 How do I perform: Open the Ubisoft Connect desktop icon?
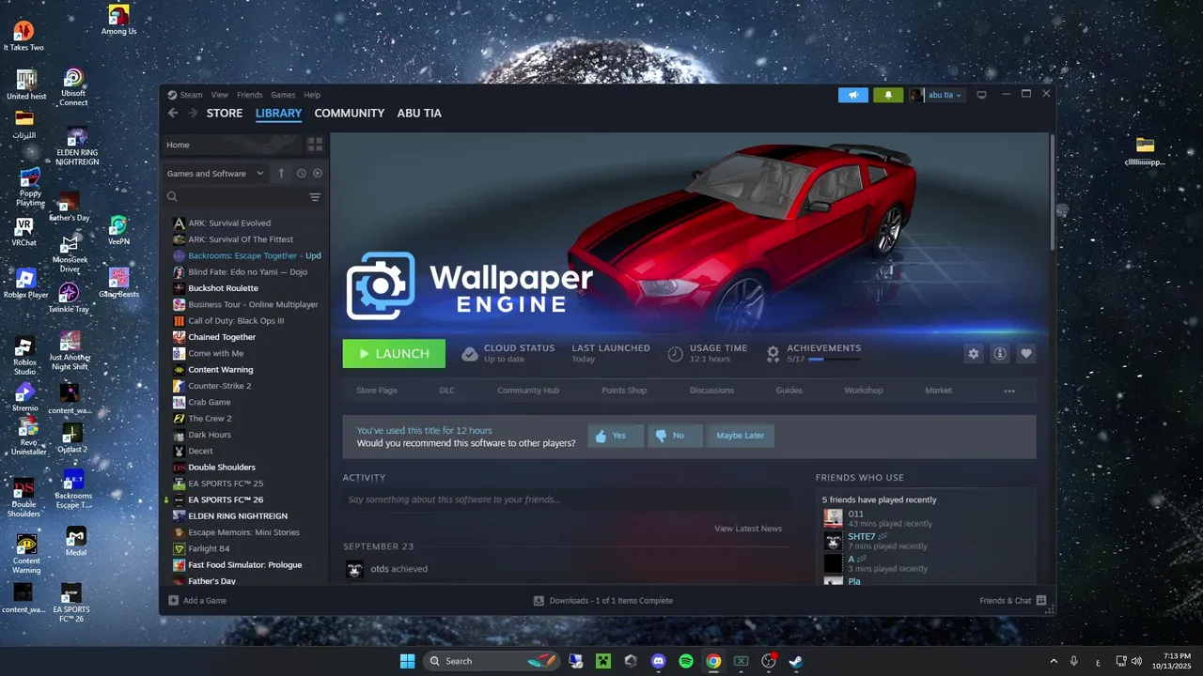point(73,87)
